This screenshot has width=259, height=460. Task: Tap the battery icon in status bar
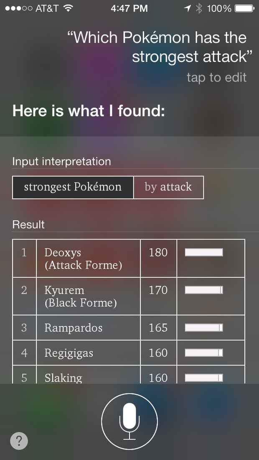tap(245, 8)
